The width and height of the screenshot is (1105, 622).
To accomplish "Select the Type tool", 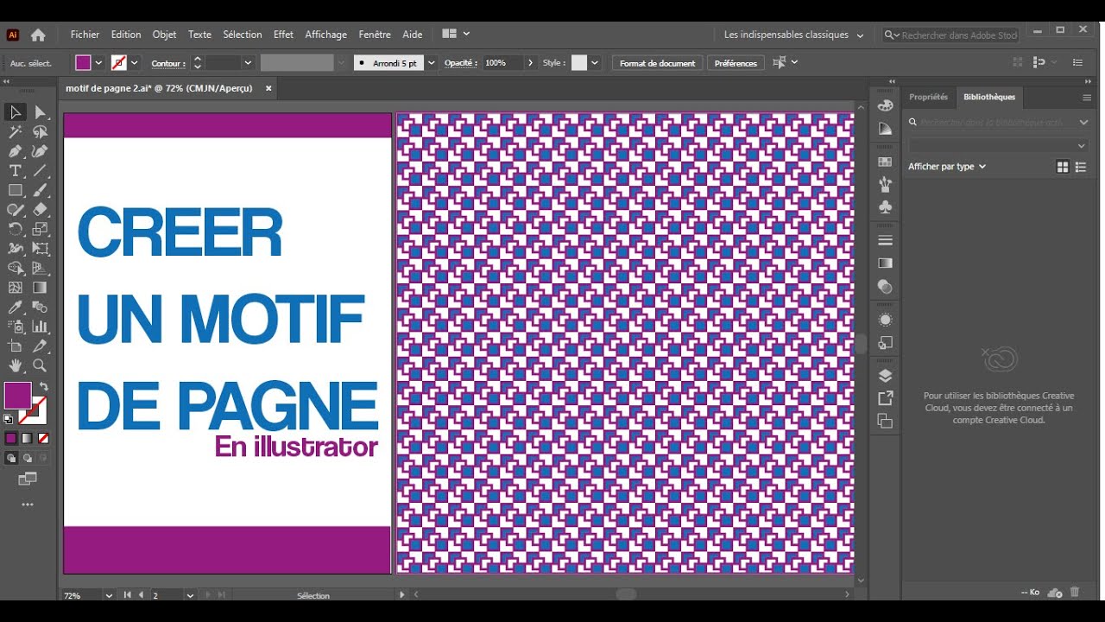I will tap(15, 171).
